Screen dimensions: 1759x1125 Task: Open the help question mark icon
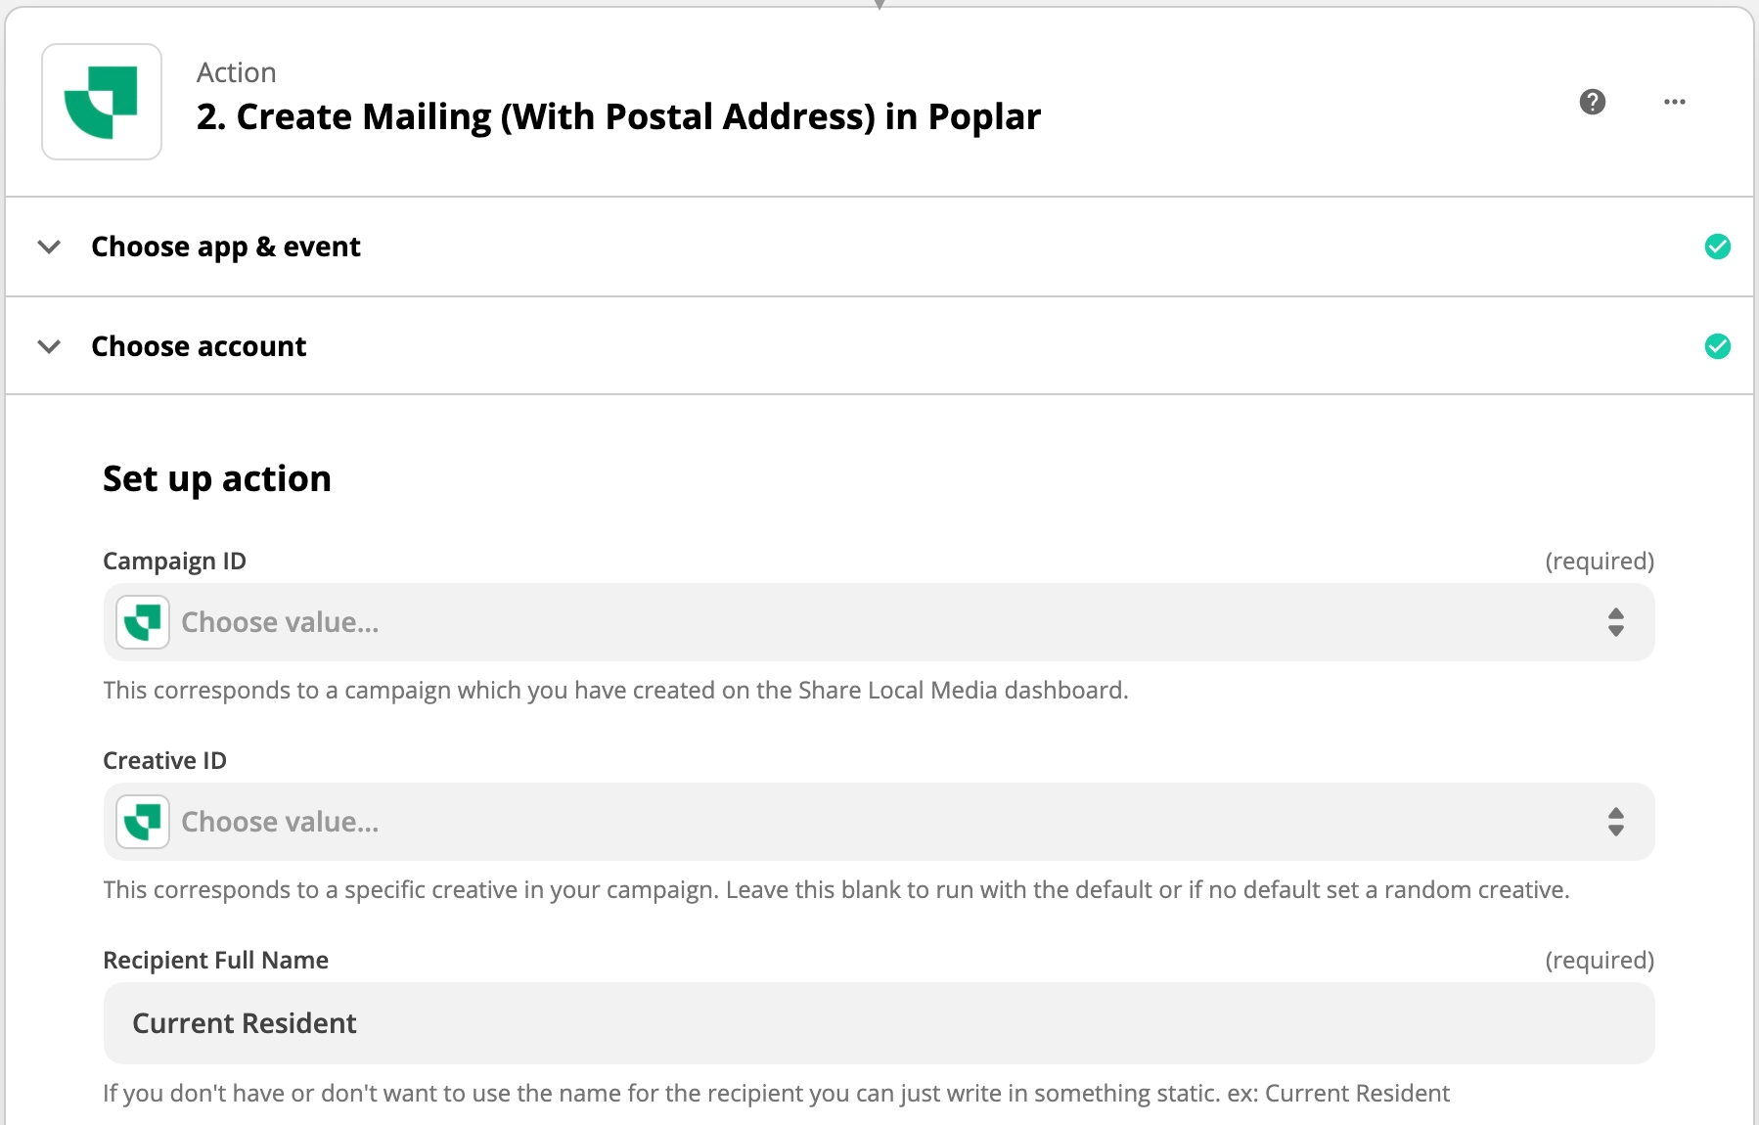pyautogui.click(x=1592, y=102)
